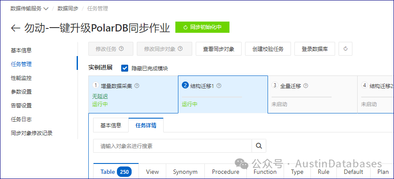Select the Function object tab
Image resolution: width=394 pixels, height=179 pixels.
265,172
